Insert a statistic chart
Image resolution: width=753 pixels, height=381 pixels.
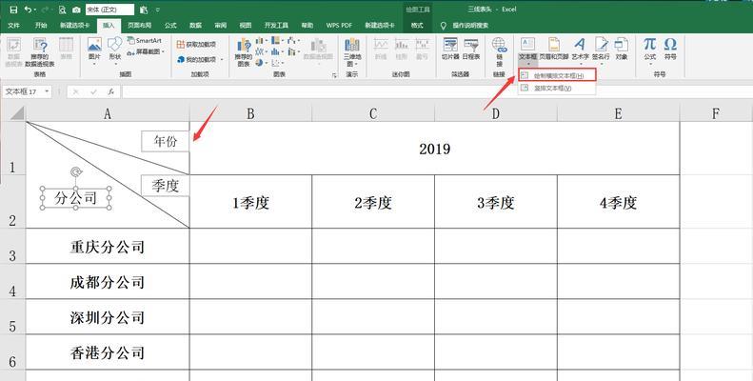click(x=277, y=51)
